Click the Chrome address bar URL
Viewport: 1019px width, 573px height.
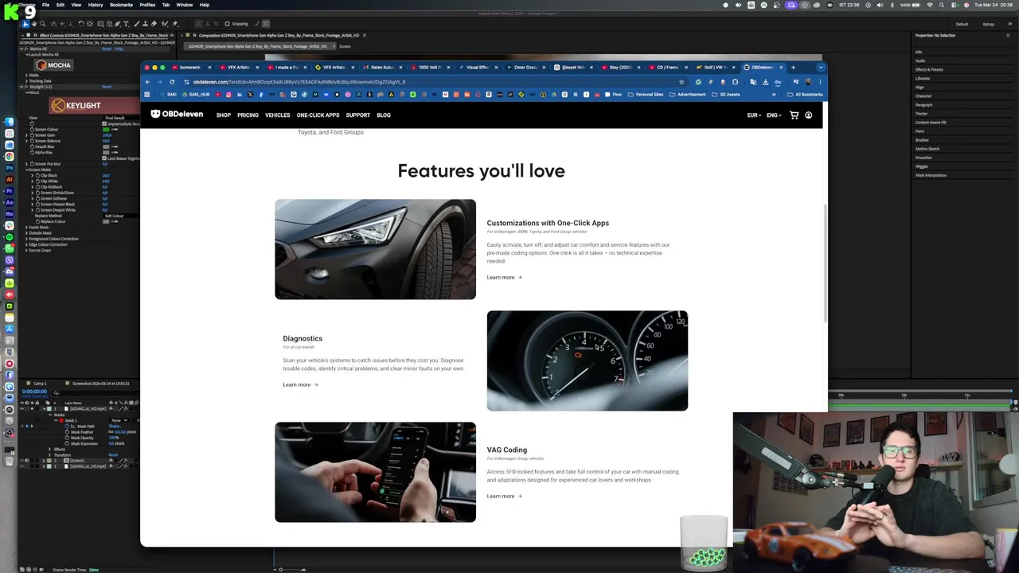[x=299, y=82]
